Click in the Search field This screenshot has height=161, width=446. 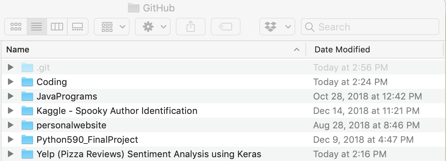(x=372, y=27)
